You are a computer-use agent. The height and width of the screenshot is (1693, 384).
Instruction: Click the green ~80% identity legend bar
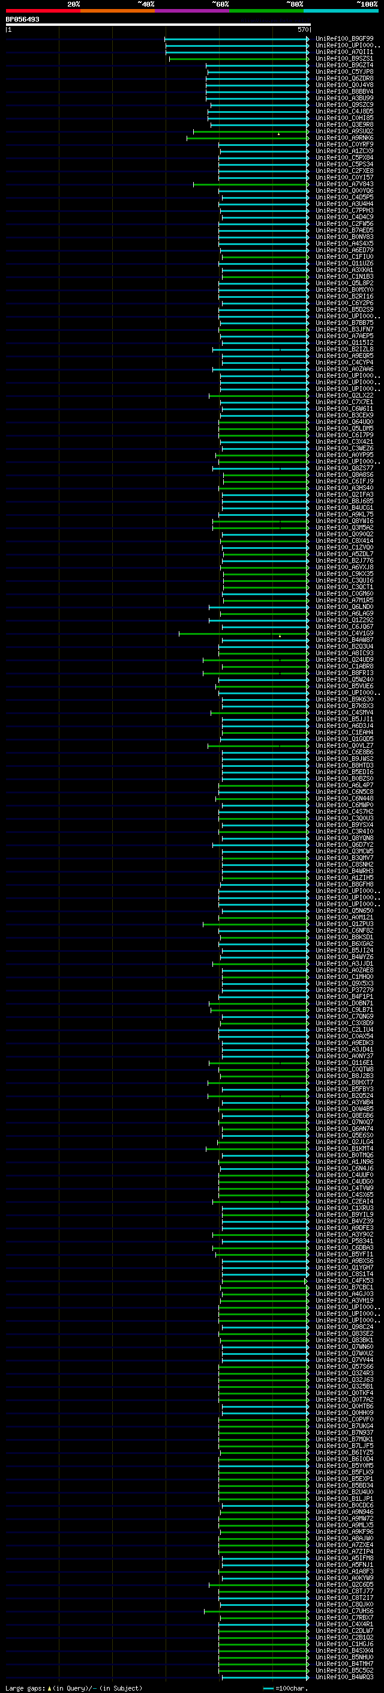266,11
